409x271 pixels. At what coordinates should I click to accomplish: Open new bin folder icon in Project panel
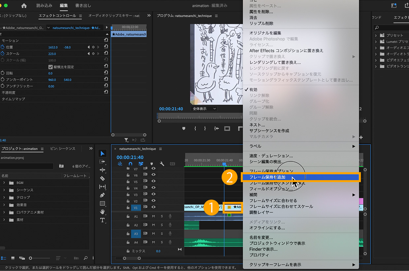(x=61, y=166)
